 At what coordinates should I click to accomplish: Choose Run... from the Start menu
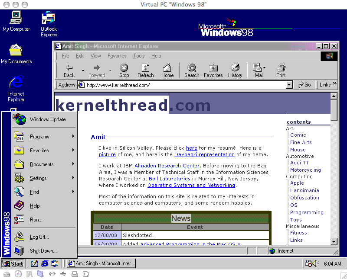click(44, 220)
